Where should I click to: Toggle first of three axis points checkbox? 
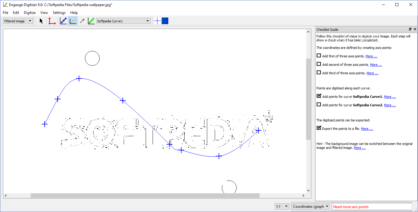[319, 56]
